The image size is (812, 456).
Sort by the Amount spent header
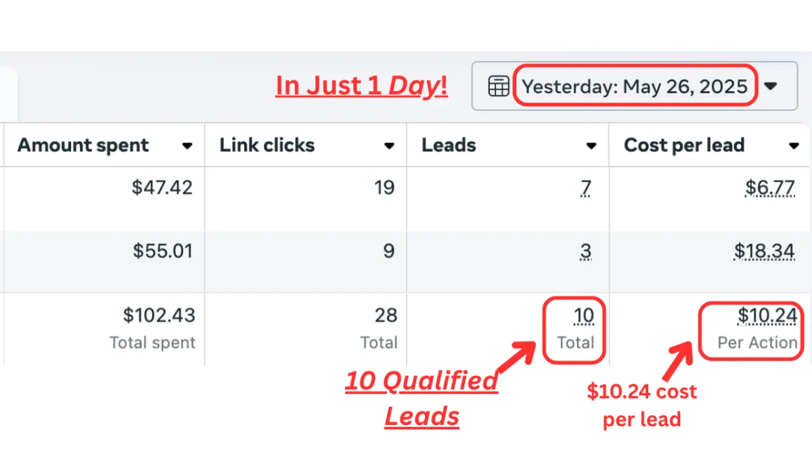coord(83,145)
